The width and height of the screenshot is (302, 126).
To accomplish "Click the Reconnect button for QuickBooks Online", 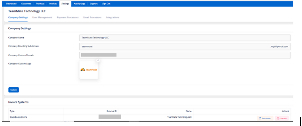I will click(x=265, y=118).
